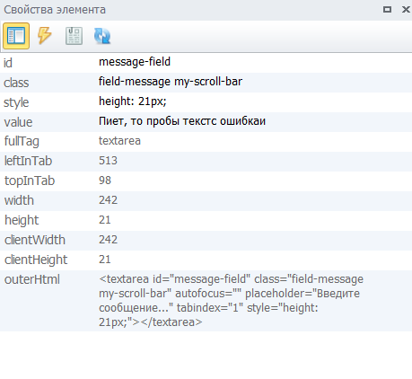Open the lightning bolt events icon
Screen dimensions: 412x379
[x=45, y=36]
